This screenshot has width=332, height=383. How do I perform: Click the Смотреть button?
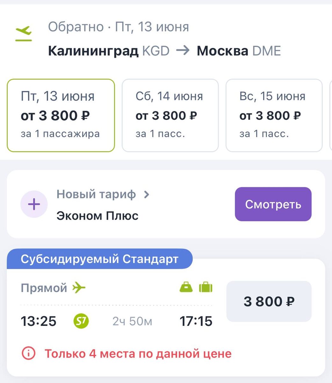[273, 204]
